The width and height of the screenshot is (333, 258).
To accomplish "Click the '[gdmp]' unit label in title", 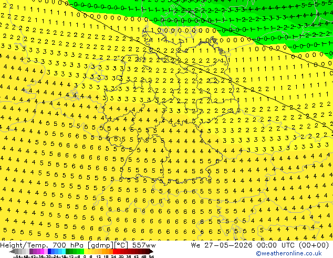I will click(100, 245).
